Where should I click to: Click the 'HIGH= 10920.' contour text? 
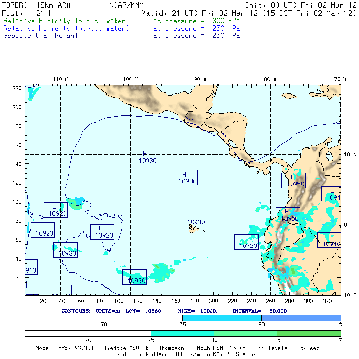[x=198, y=311]
